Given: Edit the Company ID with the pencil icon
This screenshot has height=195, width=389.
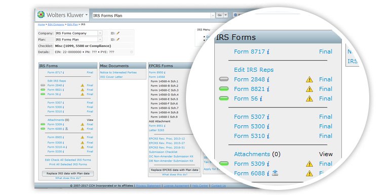Looking at the screenshot, I should [x=118, y=33].
